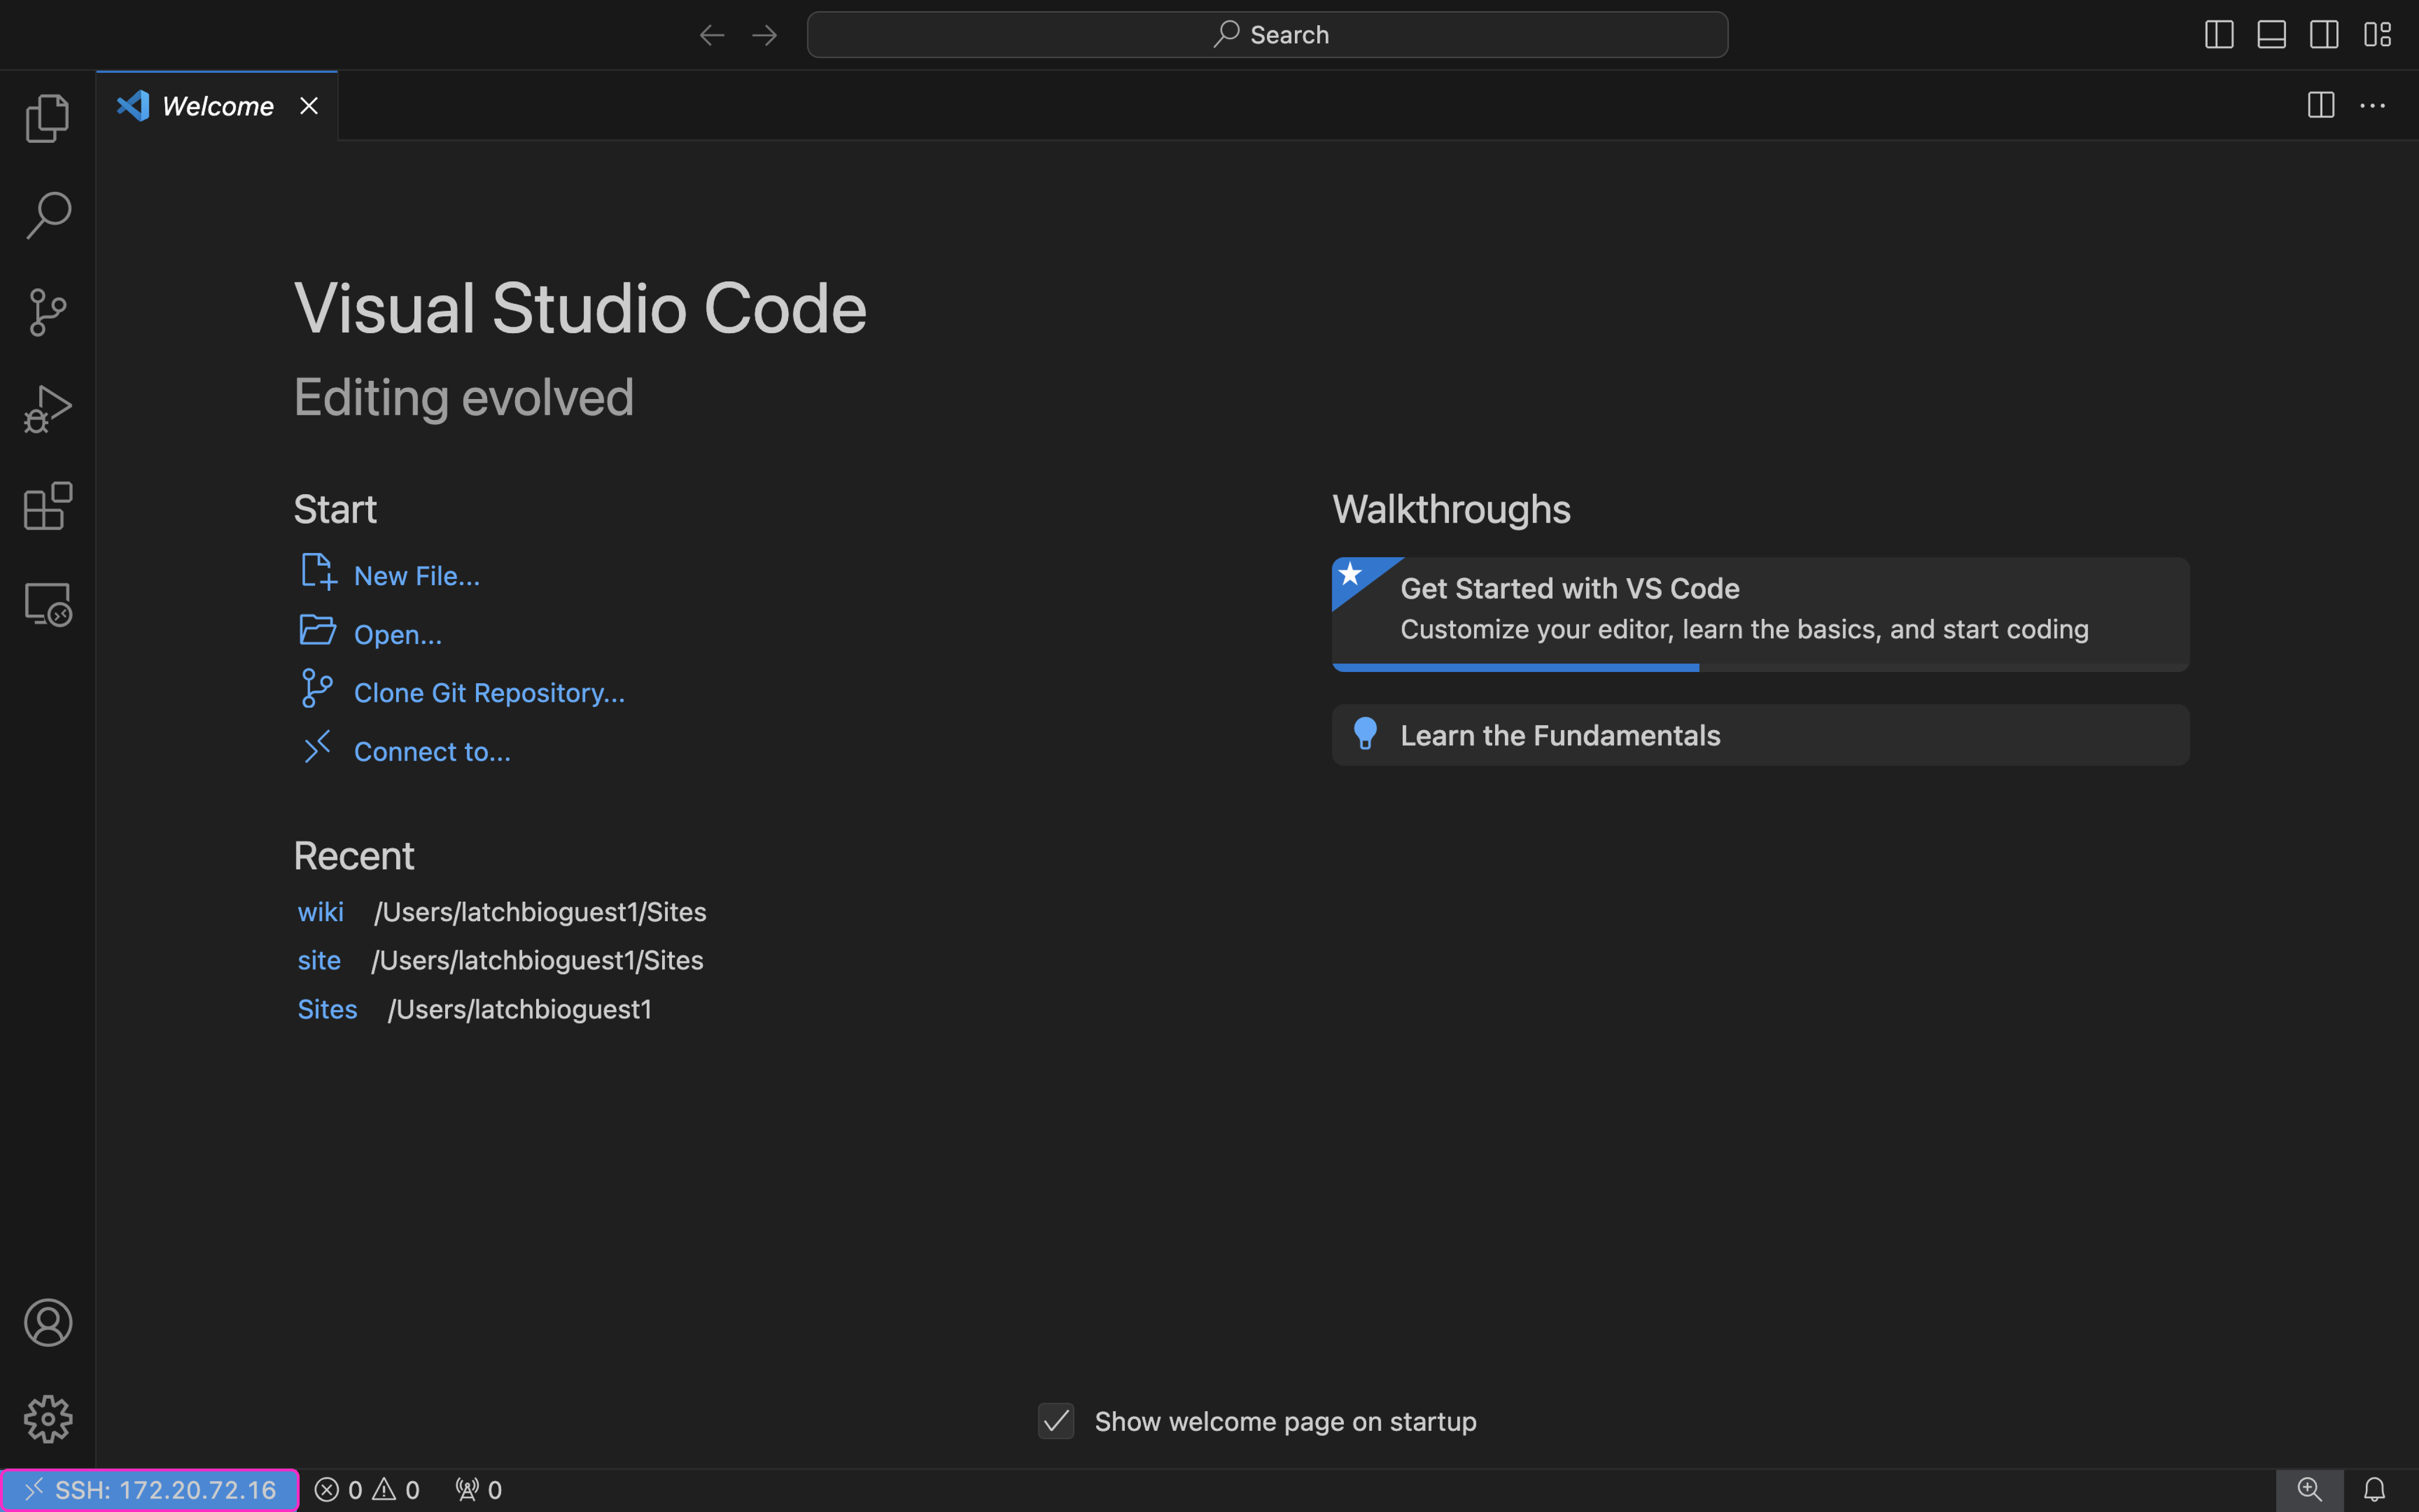Open the Explorer view in activity bar
Screen dimensions: 2419x1512
coord(48,118)
